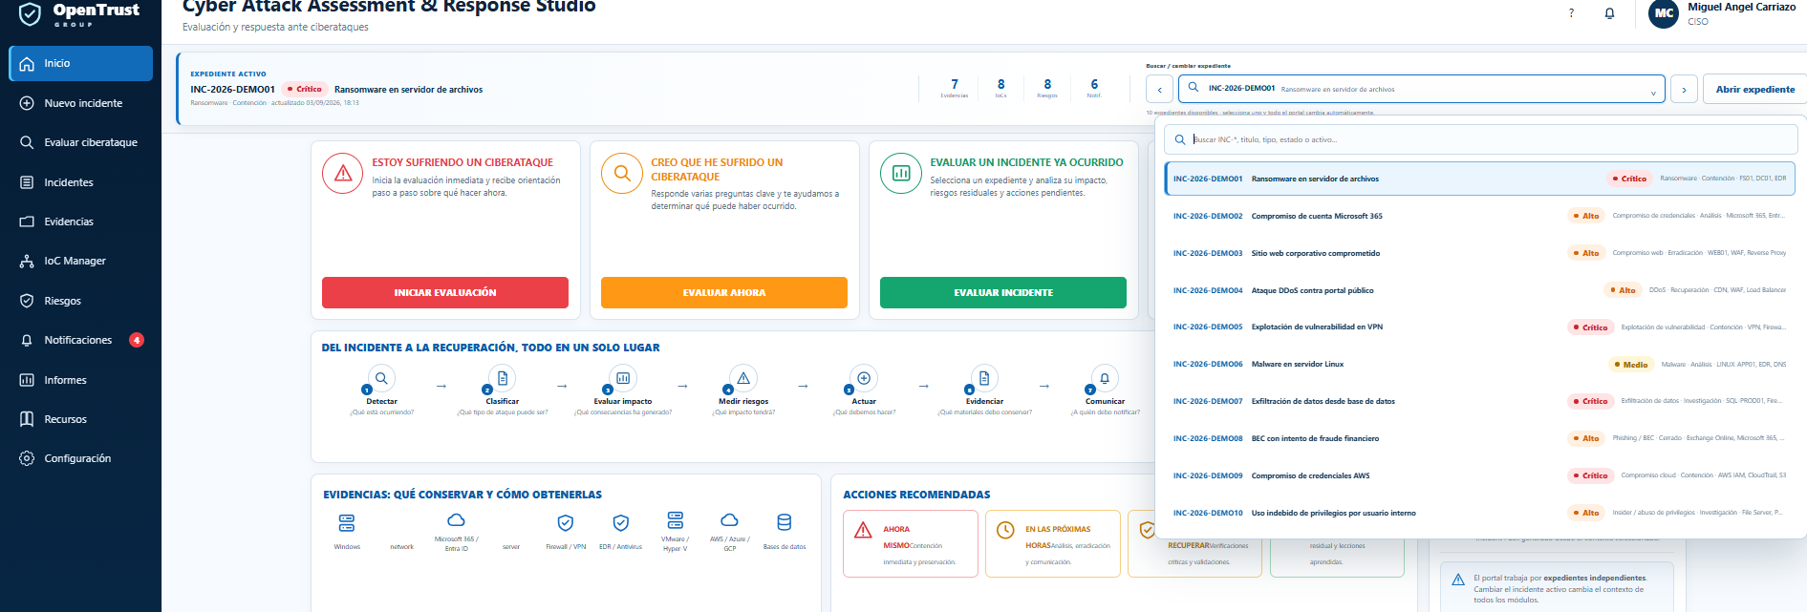Select the Evidenciar step file icon
Viewport: 1807px width, 612px height.
point(984,378)
